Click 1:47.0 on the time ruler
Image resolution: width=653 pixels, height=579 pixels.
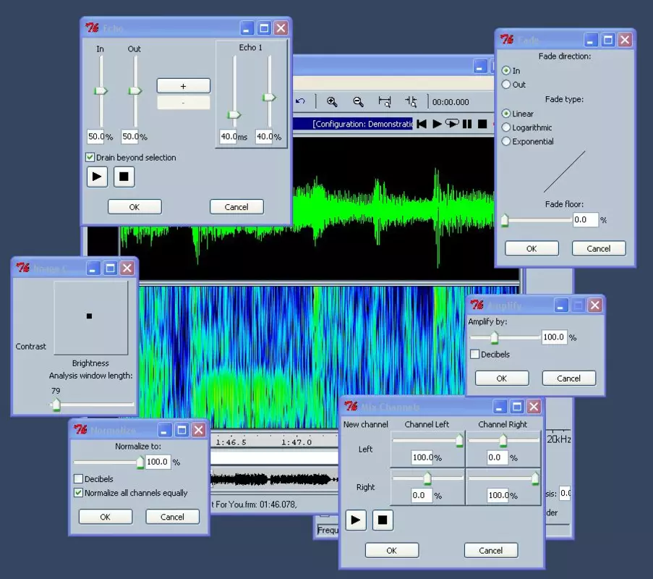[x=296, y=442]
